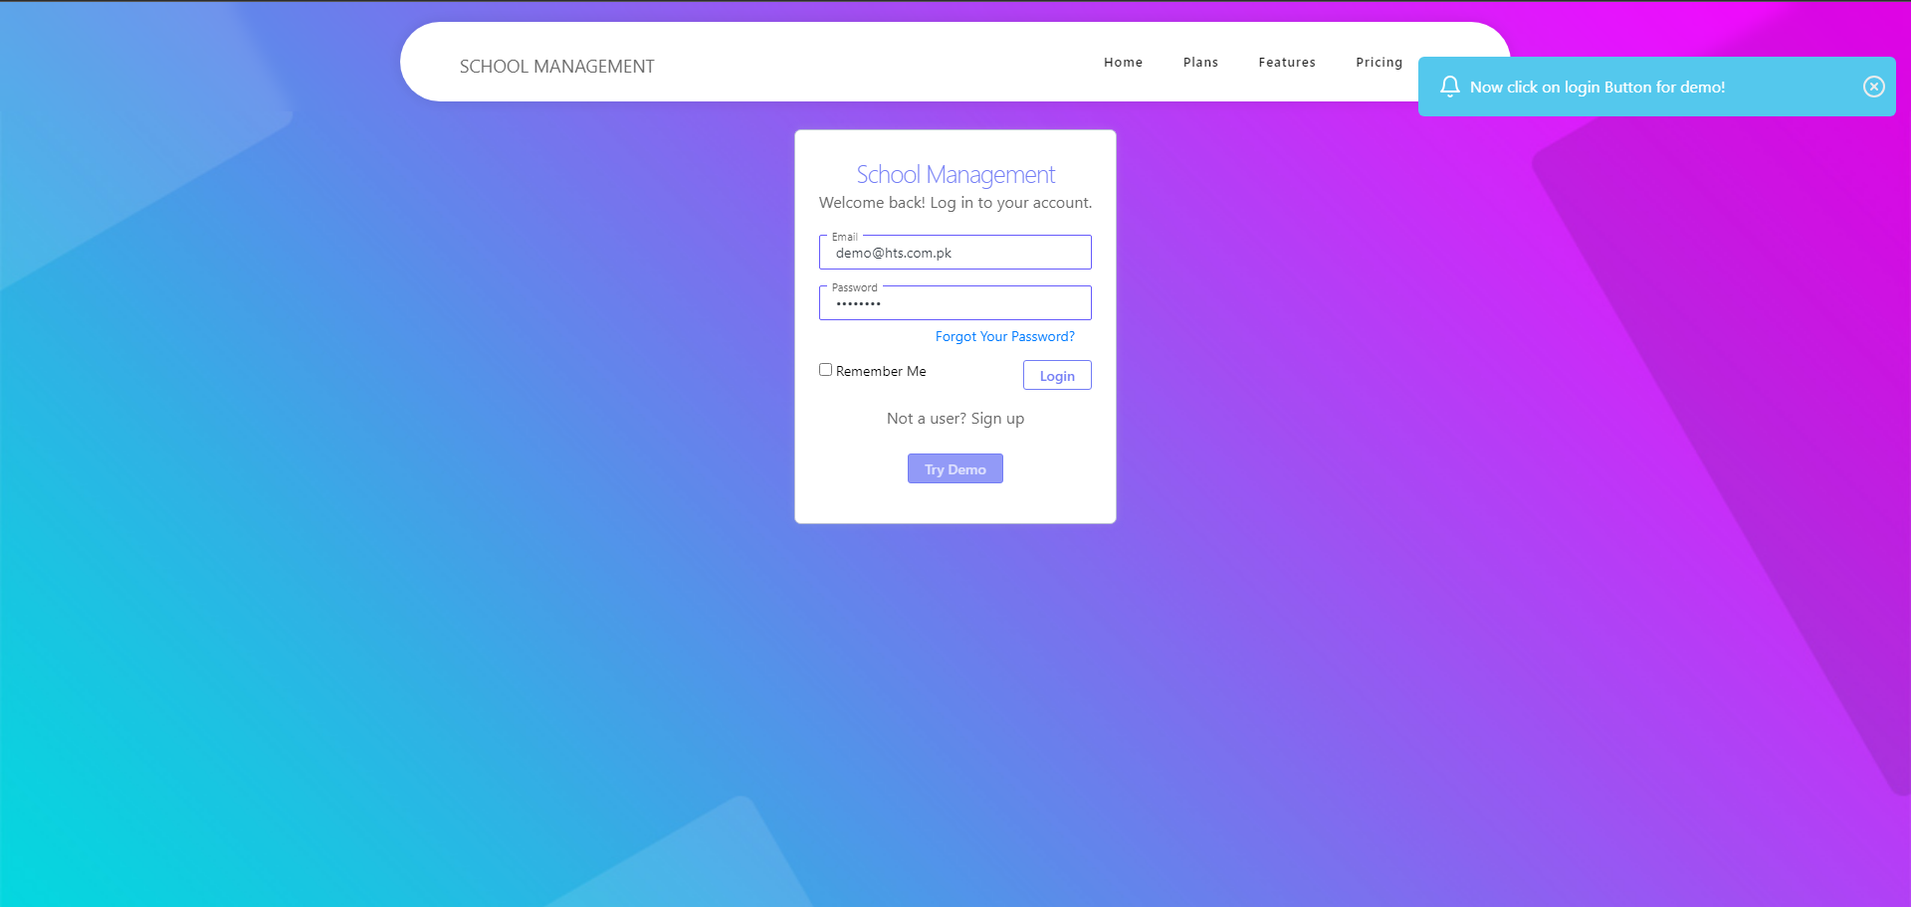
Task: Go to the Plans nav item
Action: (x=1200, y=62)
